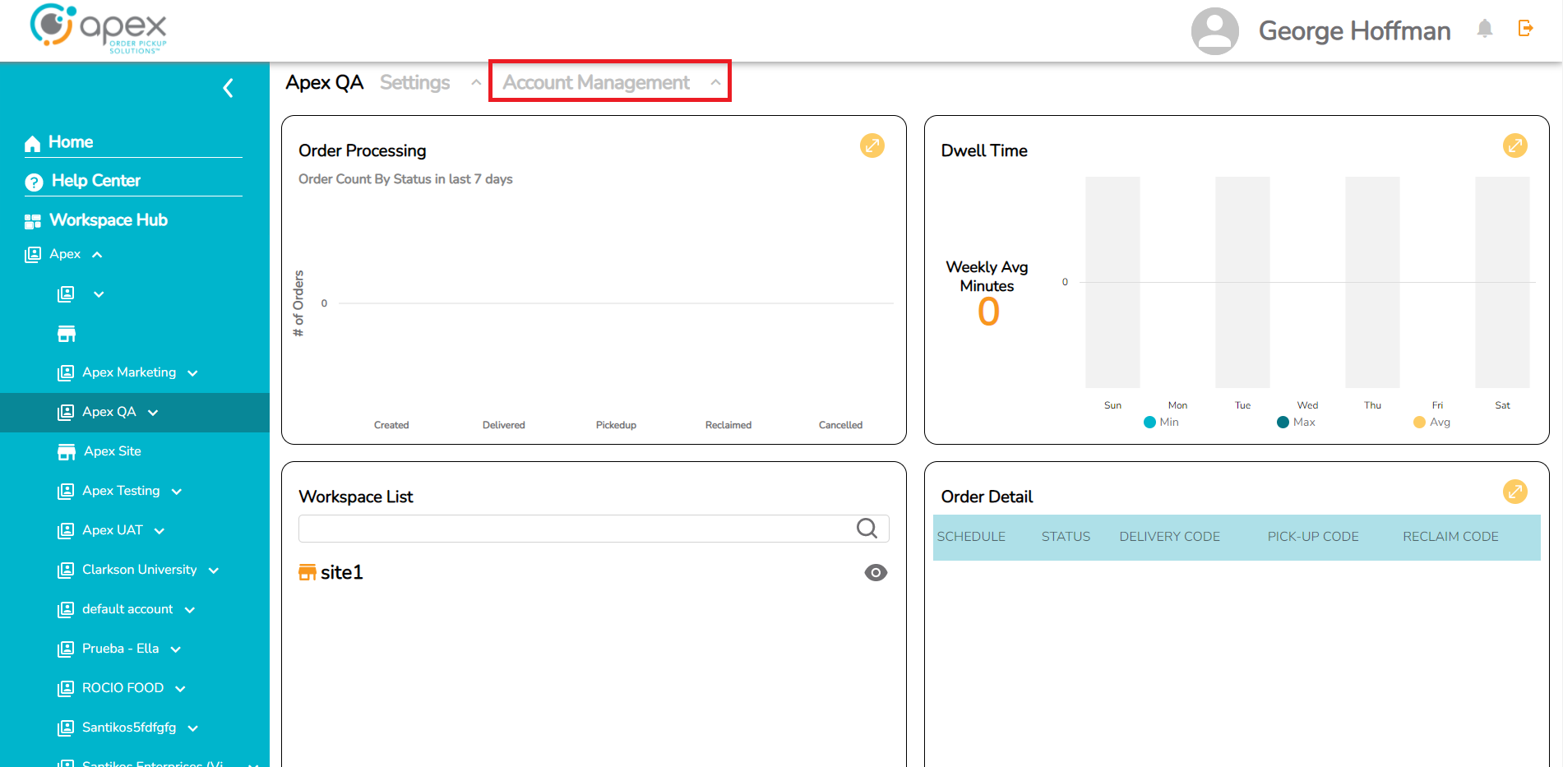
Task: Click the Workspace List search magnifier
Action: tap(867, 529)
